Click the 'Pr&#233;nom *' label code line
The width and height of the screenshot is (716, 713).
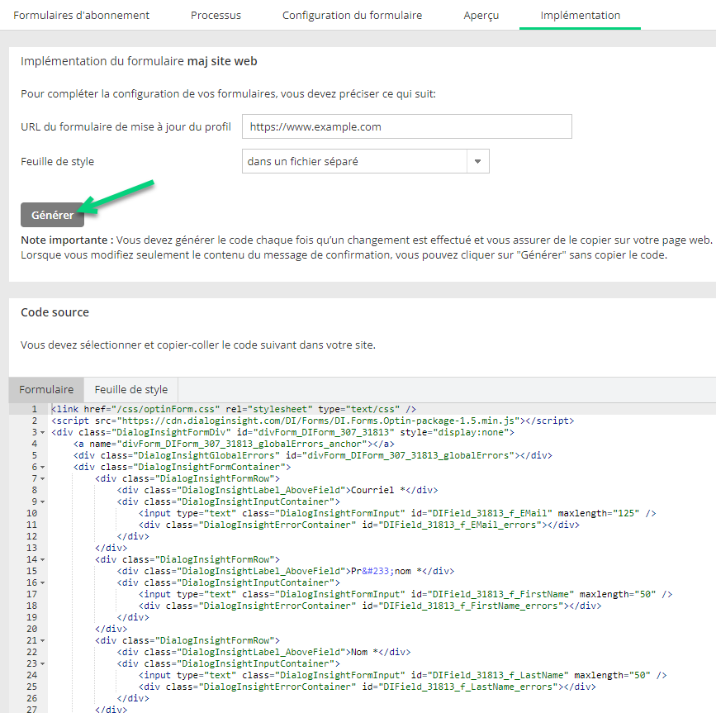(286, 572)
